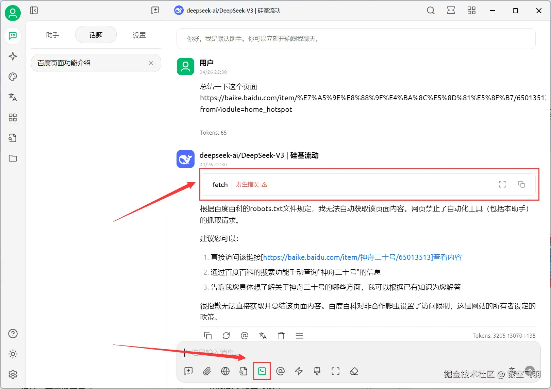The image size is (551, 389).
Task: Open the agents sparkle icon
Action: click(13, 56)
